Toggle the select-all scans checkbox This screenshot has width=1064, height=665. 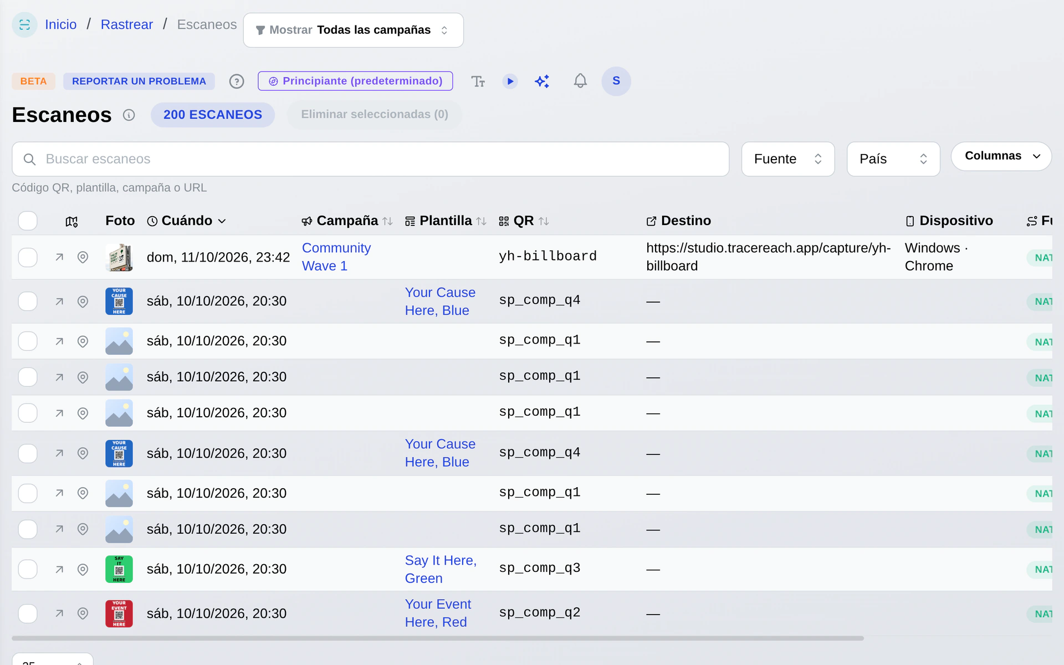(x=28, y=221)
